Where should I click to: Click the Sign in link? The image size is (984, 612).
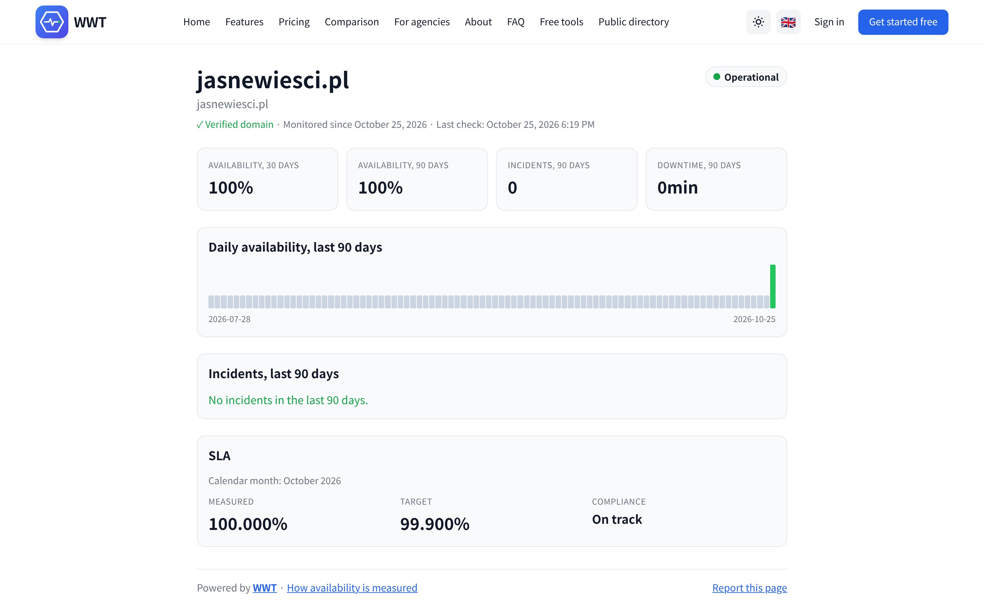pyautogui.click(x=829, y=22)
